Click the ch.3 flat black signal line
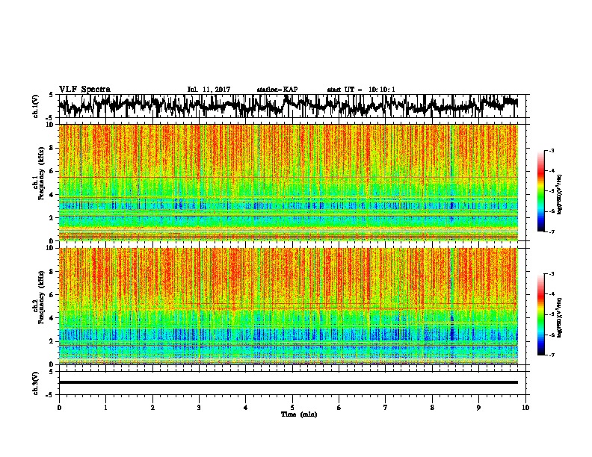 [x=288, y=382]
